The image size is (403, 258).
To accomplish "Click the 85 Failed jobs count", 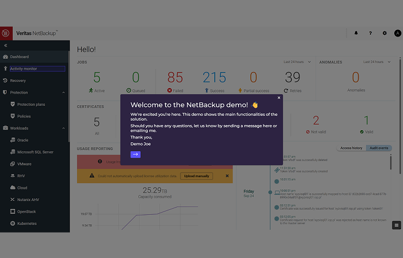I will 175,77.
